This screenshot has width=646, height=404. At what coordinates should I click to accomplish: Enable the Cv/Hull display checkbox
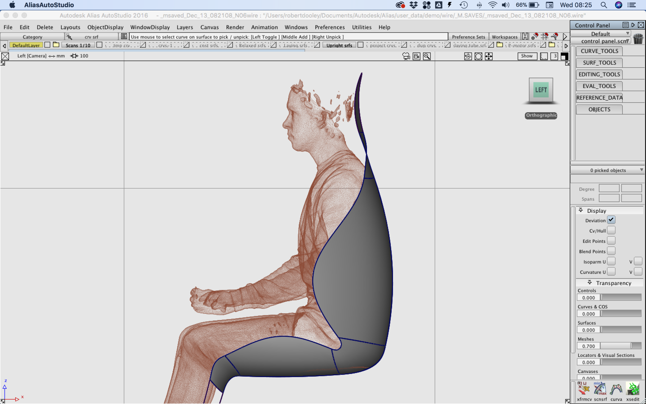pyautogui.click(x=611, y=230)
